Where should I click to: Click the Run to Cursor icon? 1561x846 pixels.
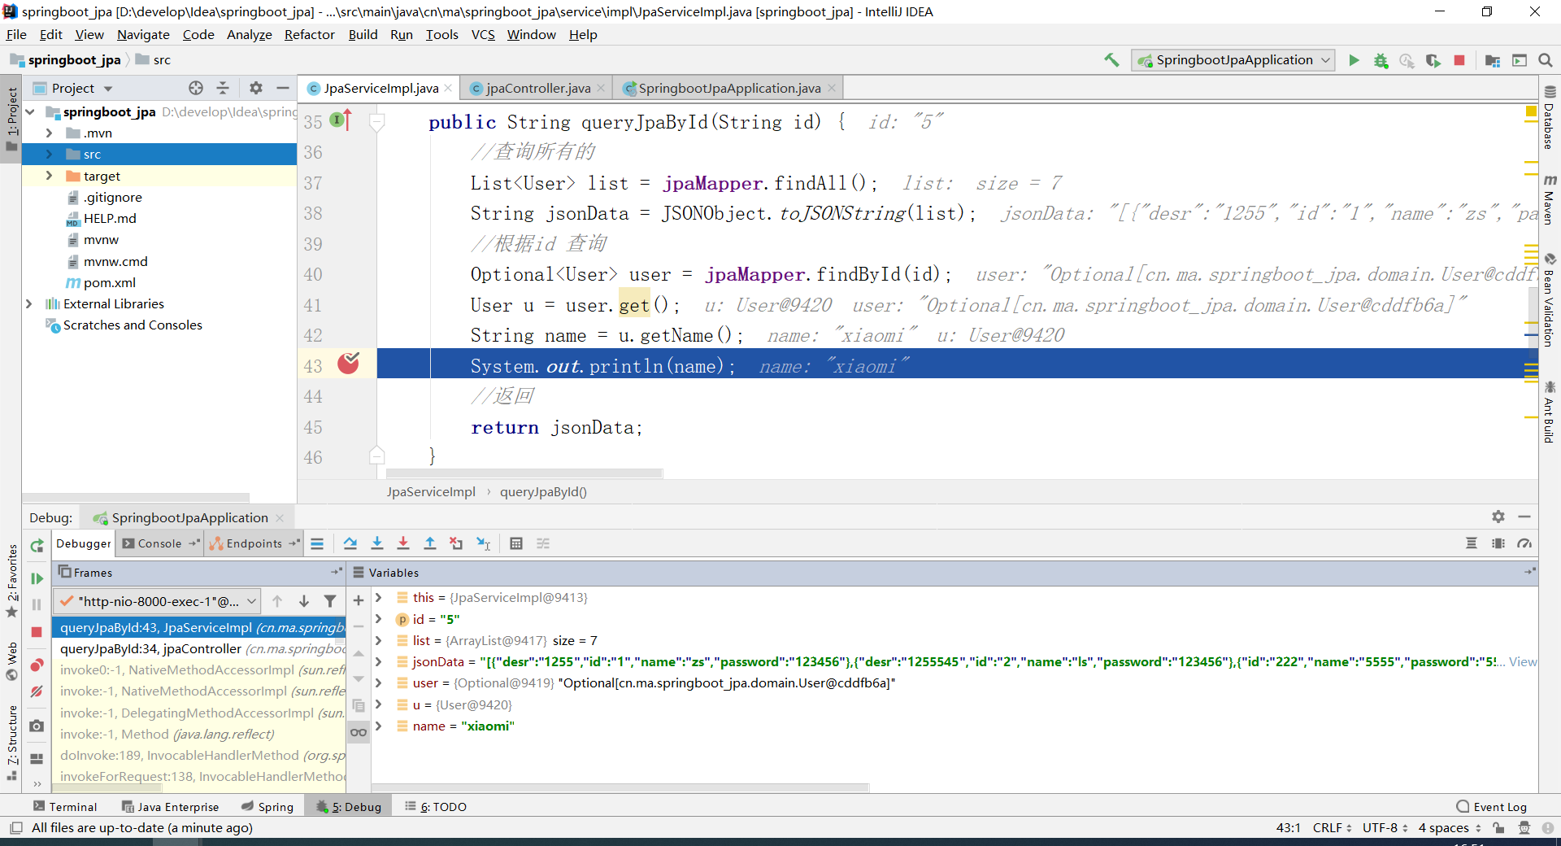484,543
